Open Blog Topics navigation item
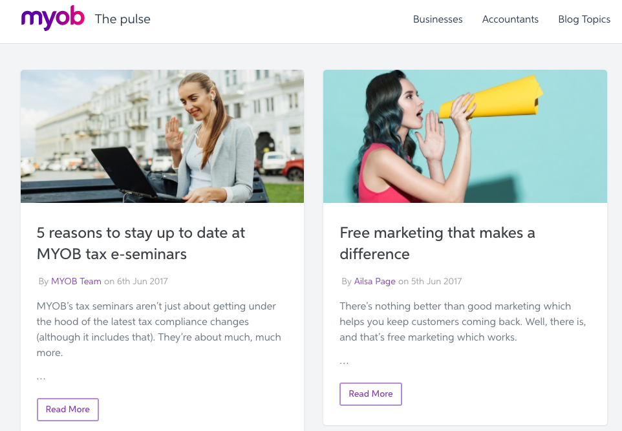This screenshot has width=622, height=431. (x=584, y=19)
